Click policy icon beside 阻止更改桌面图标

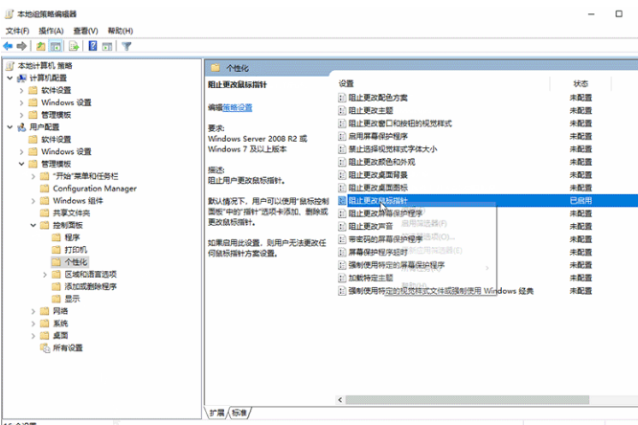[342, 188]
